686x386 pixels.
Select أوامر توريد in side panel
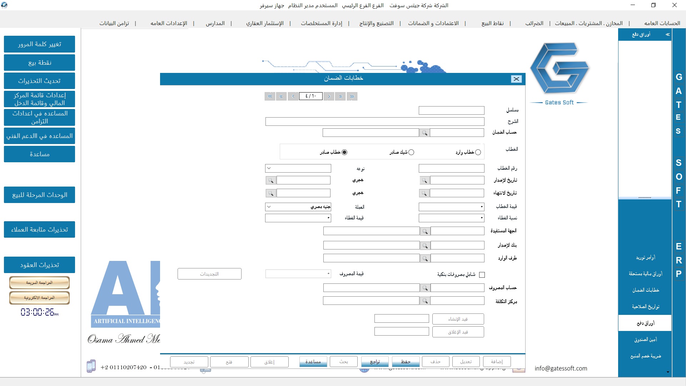coord(645,257)
